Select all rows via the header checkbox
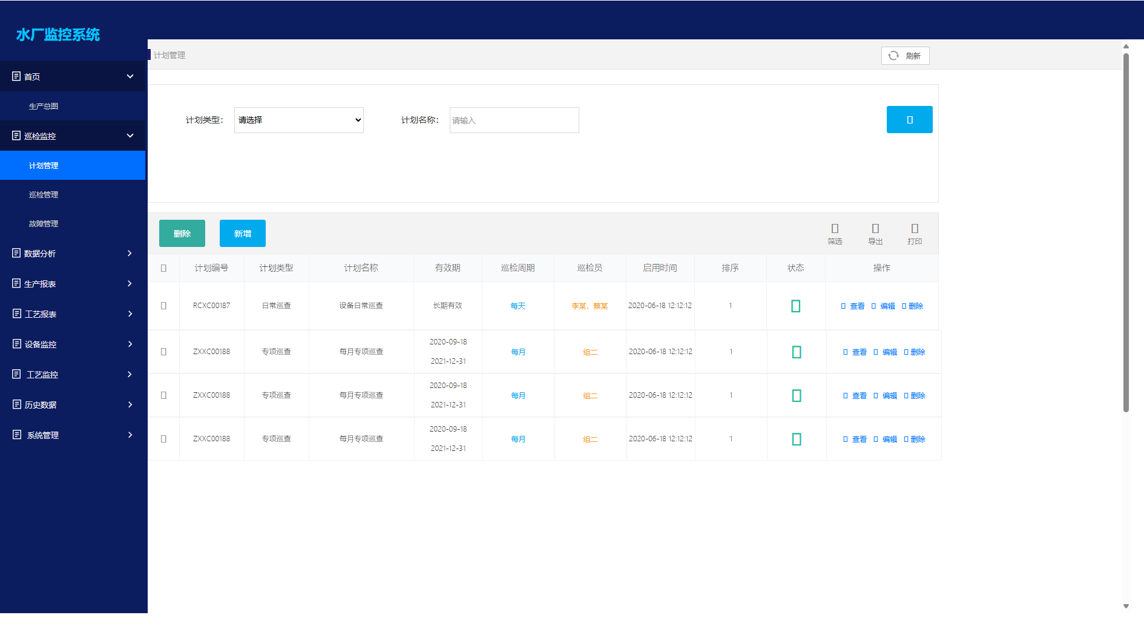Screen dimensions: 1144x638 coord(163,268)
